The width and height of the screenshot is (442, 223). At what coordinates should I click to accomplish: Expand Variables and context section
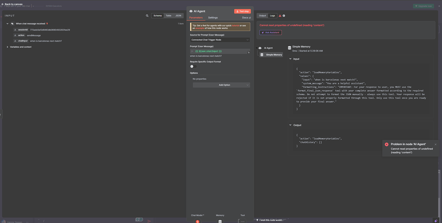7,47
